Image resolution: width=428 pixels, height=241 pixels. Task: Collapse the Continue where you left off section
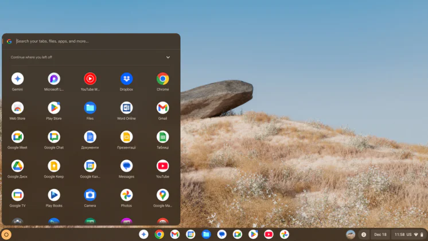click(168, 57)
